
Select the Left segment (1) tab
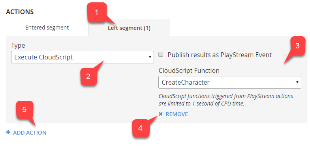[x=129, y=28]
